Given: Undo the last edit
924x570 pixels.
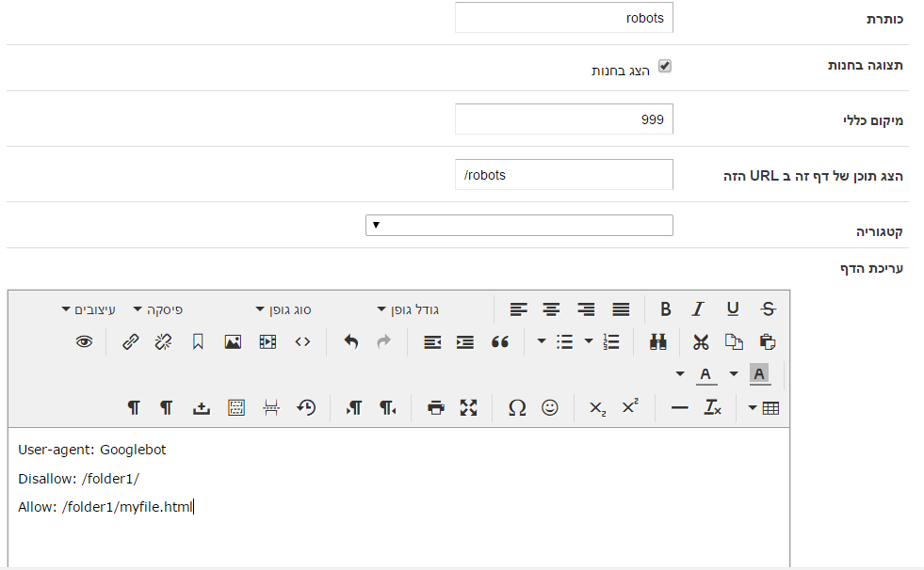Looking at the screenshot, I should tap(351, 342).
